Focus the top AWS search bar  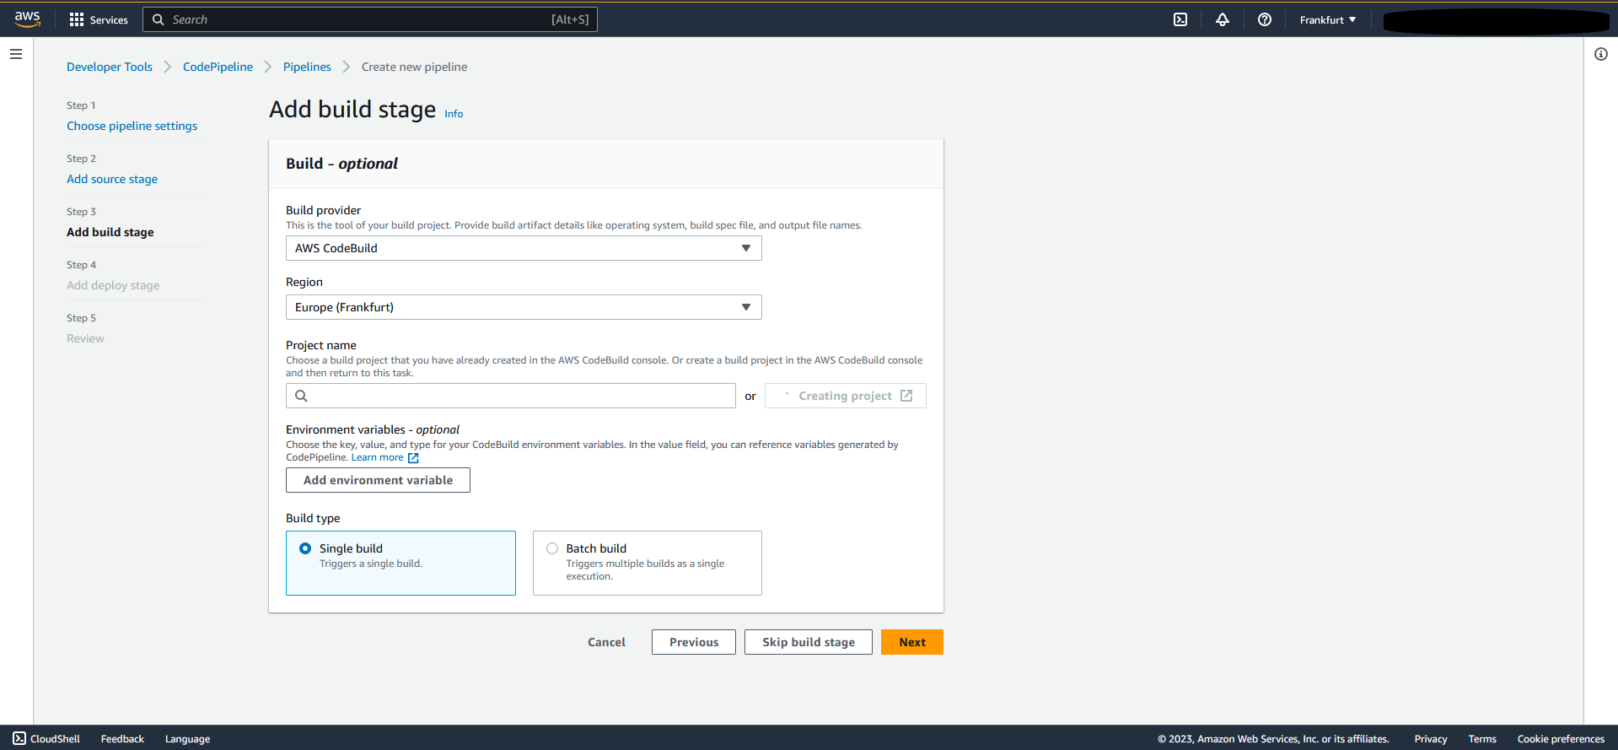tap(370, 19)
